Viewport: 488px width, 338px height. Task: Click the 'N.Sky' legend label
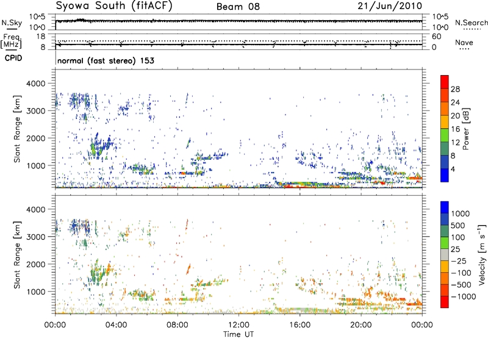12,23
